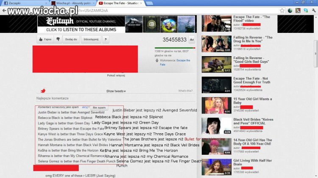Open "14-Year-Old Girl Has The Body" video

[x=253, y=142]
